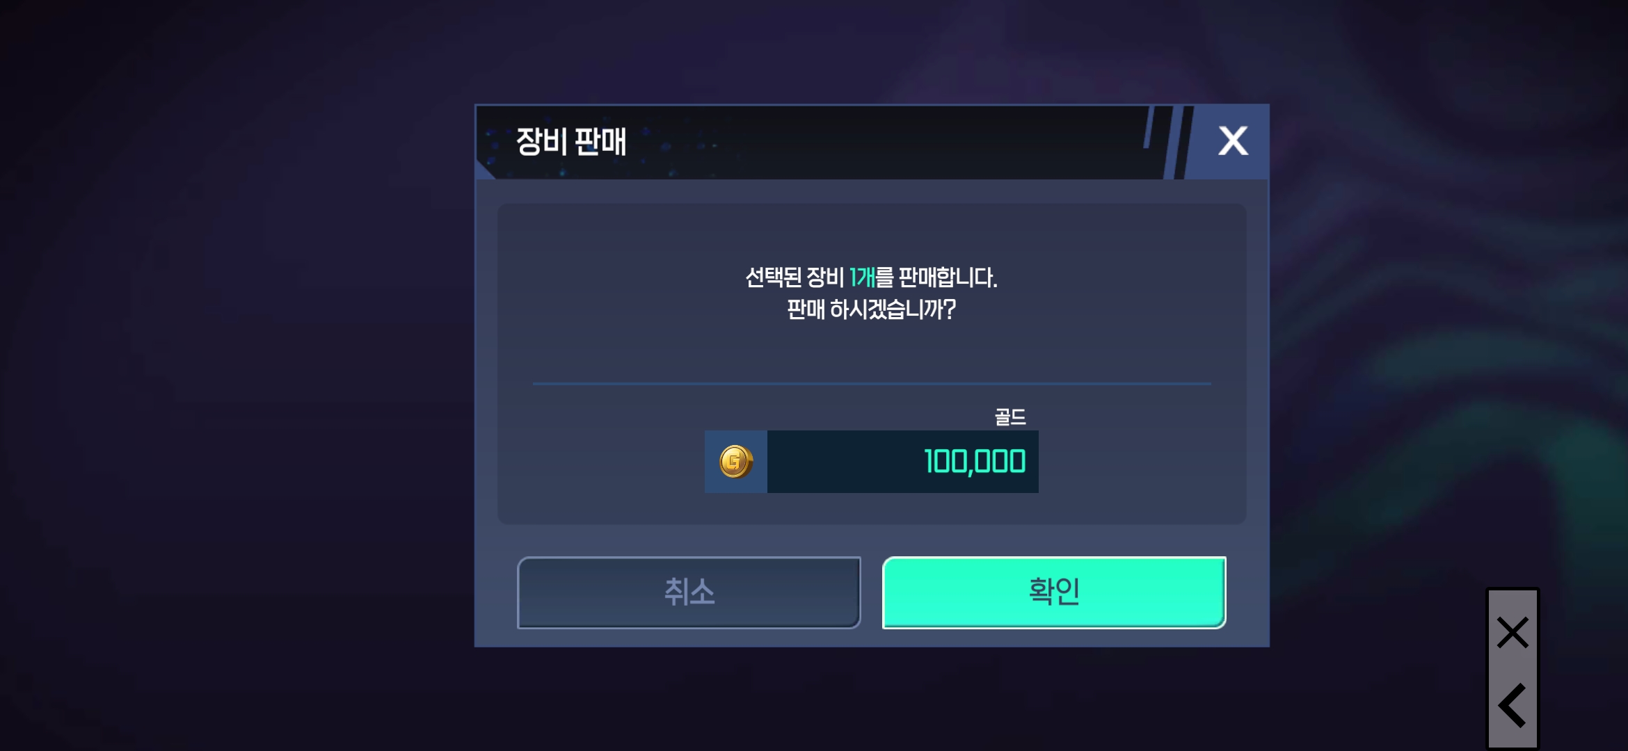Select the teal 확인 confirmation button
This screenshot has width=1628, height=751.
pos(1054,592)
